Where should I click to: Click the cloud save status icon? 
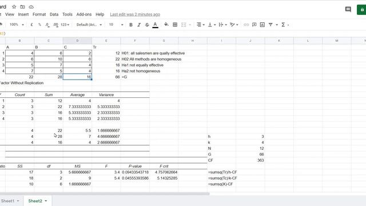tap(31, 7)
